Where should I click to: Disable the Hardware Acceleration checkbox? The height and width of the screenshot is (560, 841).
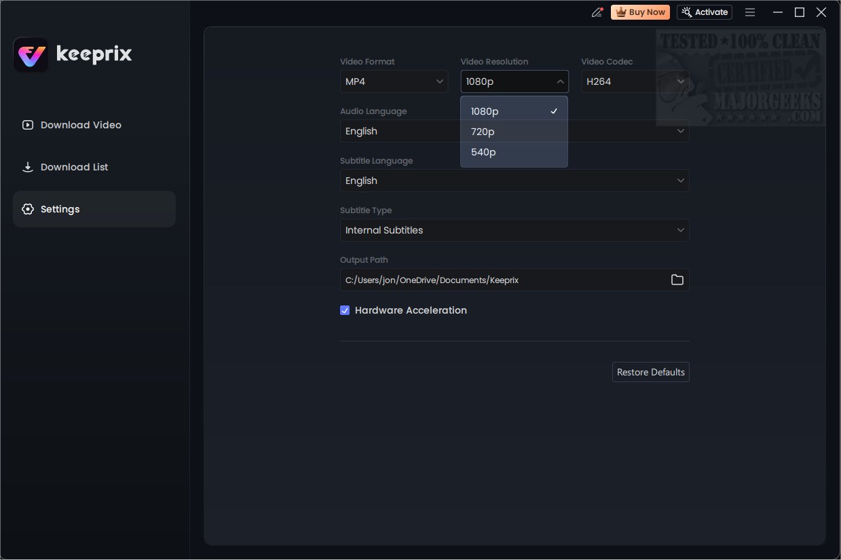coord(345,310)
